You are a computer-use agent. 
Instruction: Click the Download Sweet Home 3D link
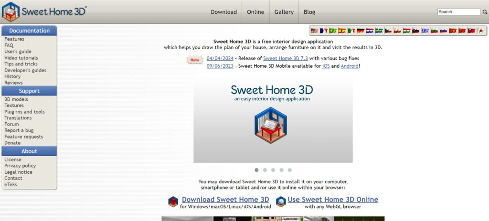pyautogui.click(x=225, y=200)
